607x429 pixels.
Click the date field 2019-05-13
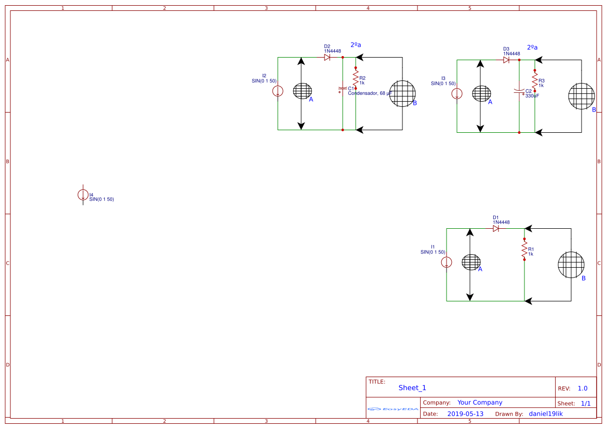point(466,413)
